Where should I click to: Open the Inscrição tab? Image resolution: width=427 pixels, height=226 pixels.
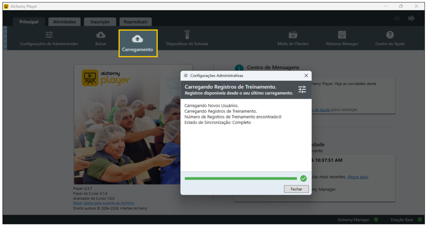click(100, 22)
